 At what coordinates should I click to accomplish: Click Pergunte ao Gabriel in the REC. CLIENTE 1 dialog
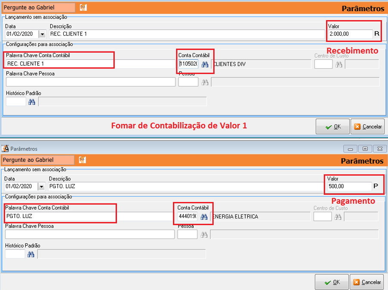pyautogui.click(x=39, y=8)
